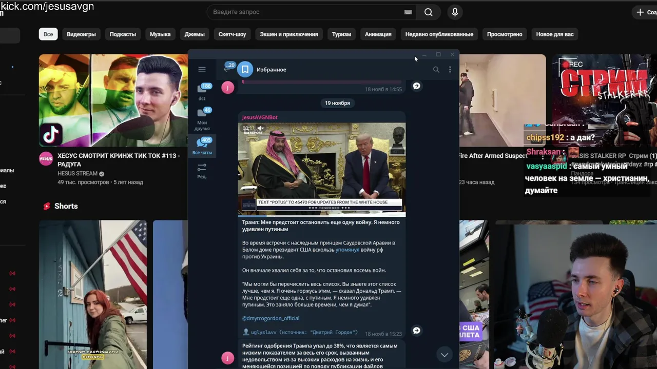This screenshot has width=657, height=369.
Task: Click the YouTube search magnifier button
Action: pos(428,12)
